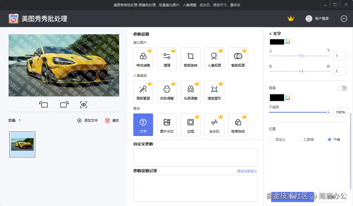Image resolution: width=353 pixels, height=206 pixels.
Task: Click 添加为自定义 link
Action: (x=246, y=171)
